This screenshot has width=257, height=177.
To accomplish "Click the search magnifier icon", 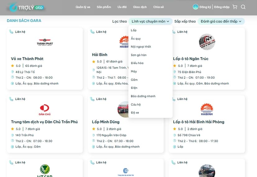I will 243,7.
